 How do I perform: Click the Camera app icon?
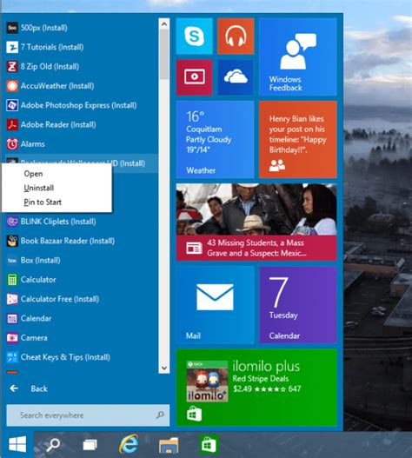click(x=12, y=338)
